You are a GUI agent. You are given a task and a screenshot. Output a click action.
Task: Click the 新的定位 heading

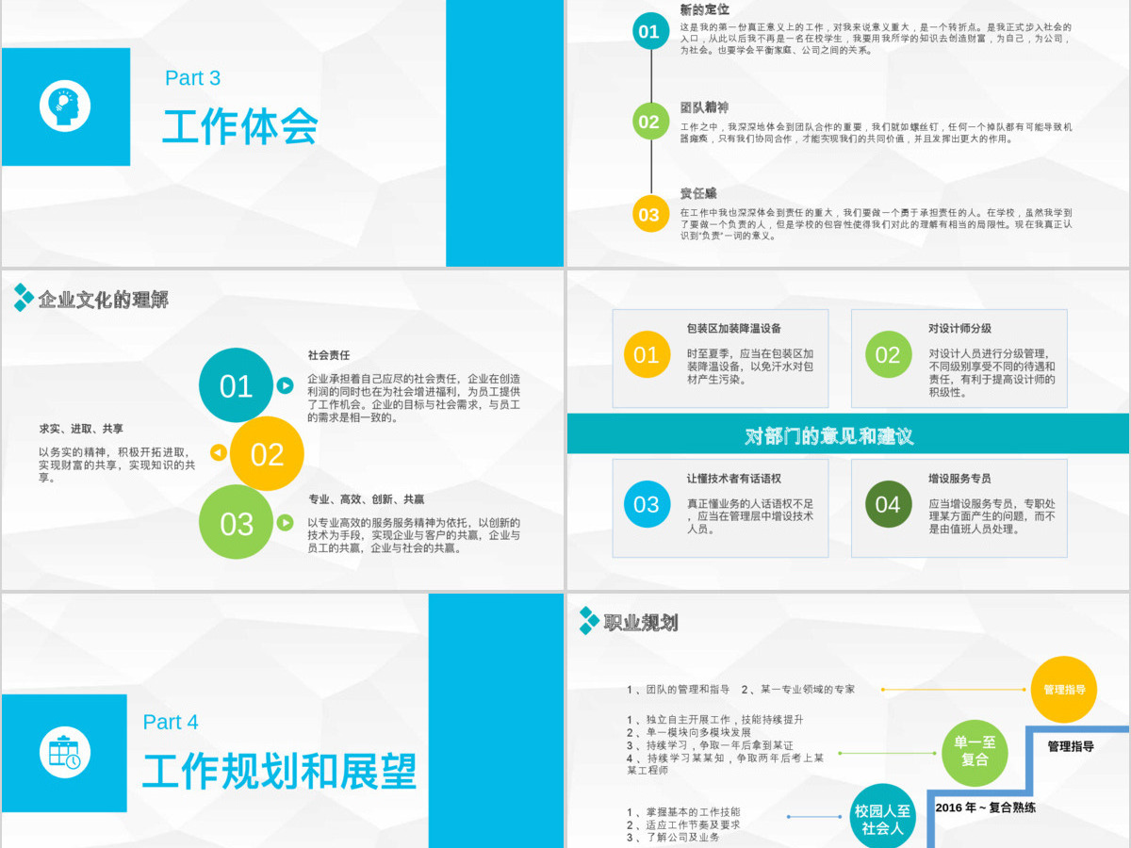pos(705,9)
